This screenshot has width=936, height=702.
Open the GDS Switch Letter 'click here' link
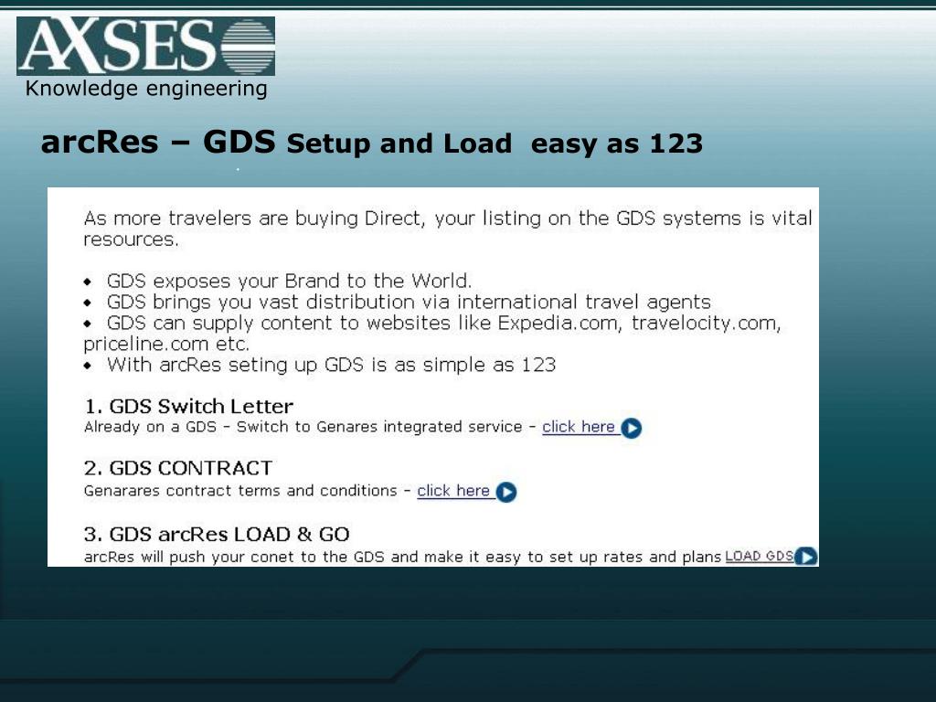[579, 427]
